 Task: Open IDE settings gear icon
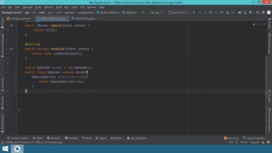tap(263, 12)
